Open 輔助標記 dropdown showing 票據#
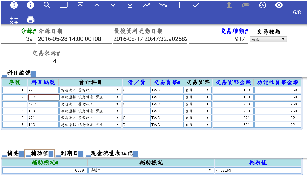The width and height of the screenshot is (308, 176). [151, 170]
